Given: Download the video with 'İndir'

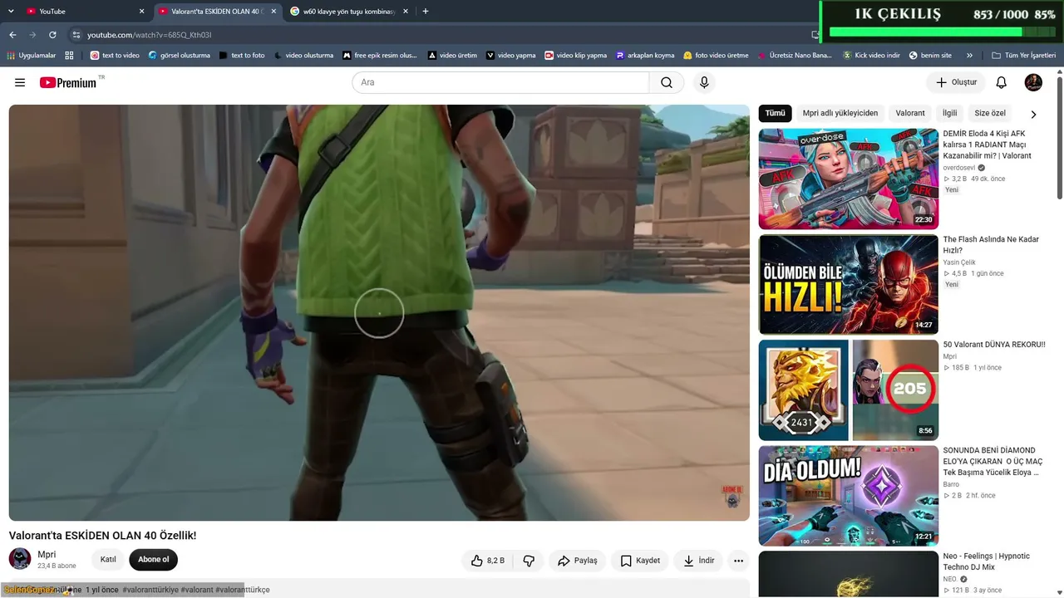Looking at the screenshot, I should click(x=698, y=561).
